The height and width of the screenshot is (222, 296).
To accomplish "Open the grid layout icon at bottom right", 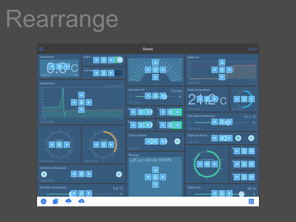I will [x=251, y=201].
